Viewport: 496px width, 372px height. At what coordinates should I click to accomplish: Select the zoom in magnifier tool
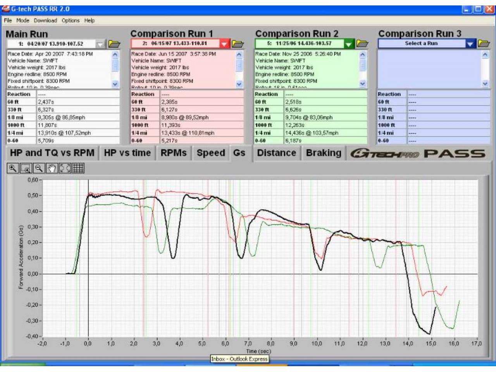[x=13, y=168]
